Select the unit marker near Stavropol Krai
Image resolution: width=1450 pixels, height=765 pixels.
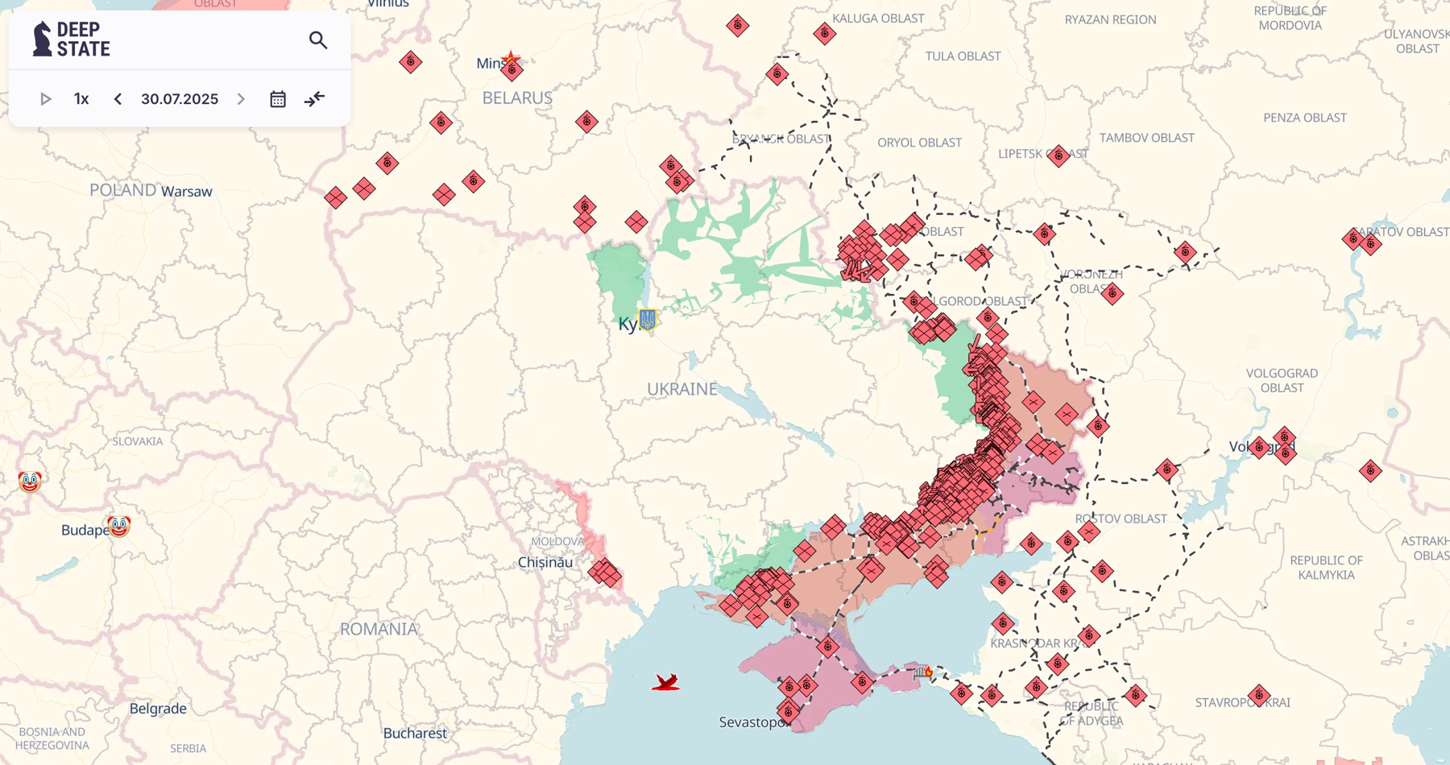point(1259,695)
